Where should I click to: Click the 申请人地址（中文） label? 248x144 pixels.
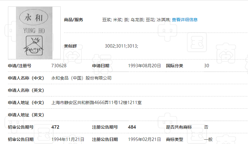[x=26, y=103]
